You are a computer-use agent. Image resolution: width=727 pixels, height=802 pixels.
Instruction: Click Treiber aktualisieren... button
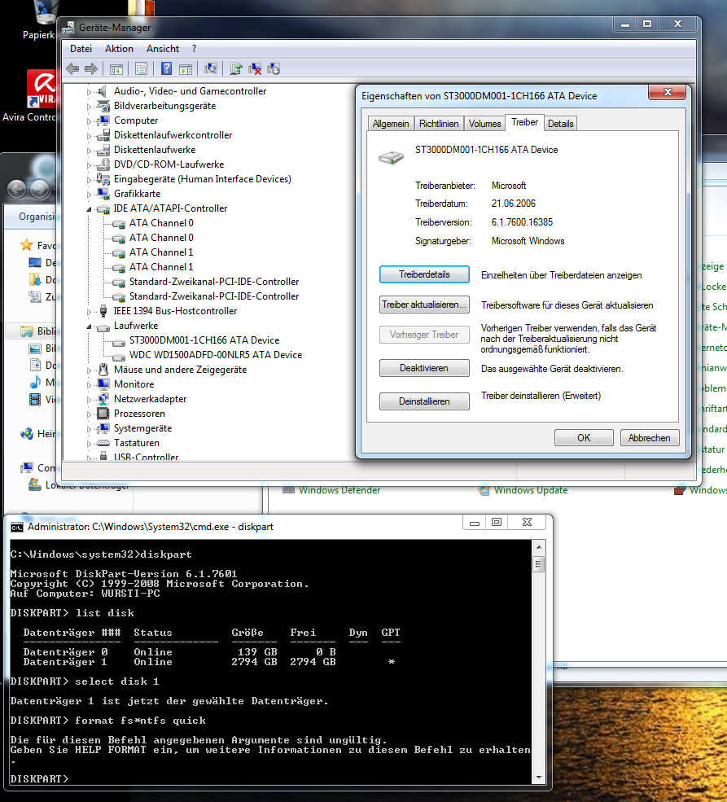(x=424, y=305)
